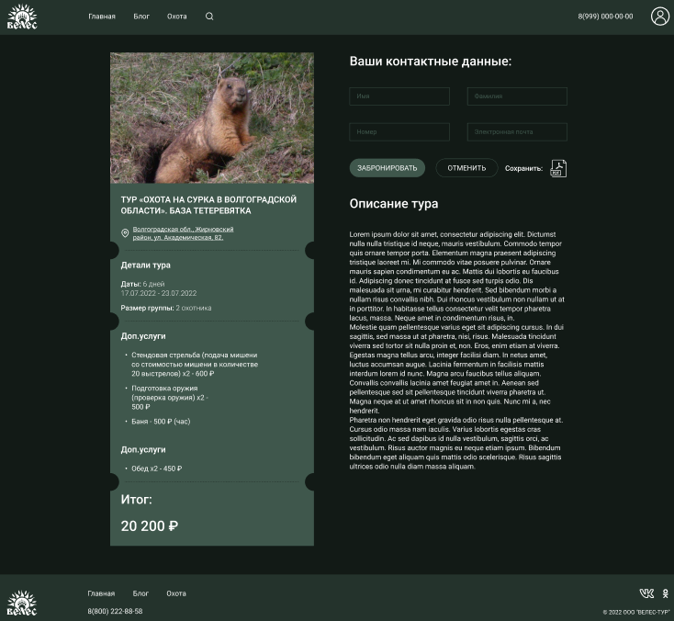674x621 pixels.
Task: Click the total price 20 200 ₽
Action: (x=150, y=526)
